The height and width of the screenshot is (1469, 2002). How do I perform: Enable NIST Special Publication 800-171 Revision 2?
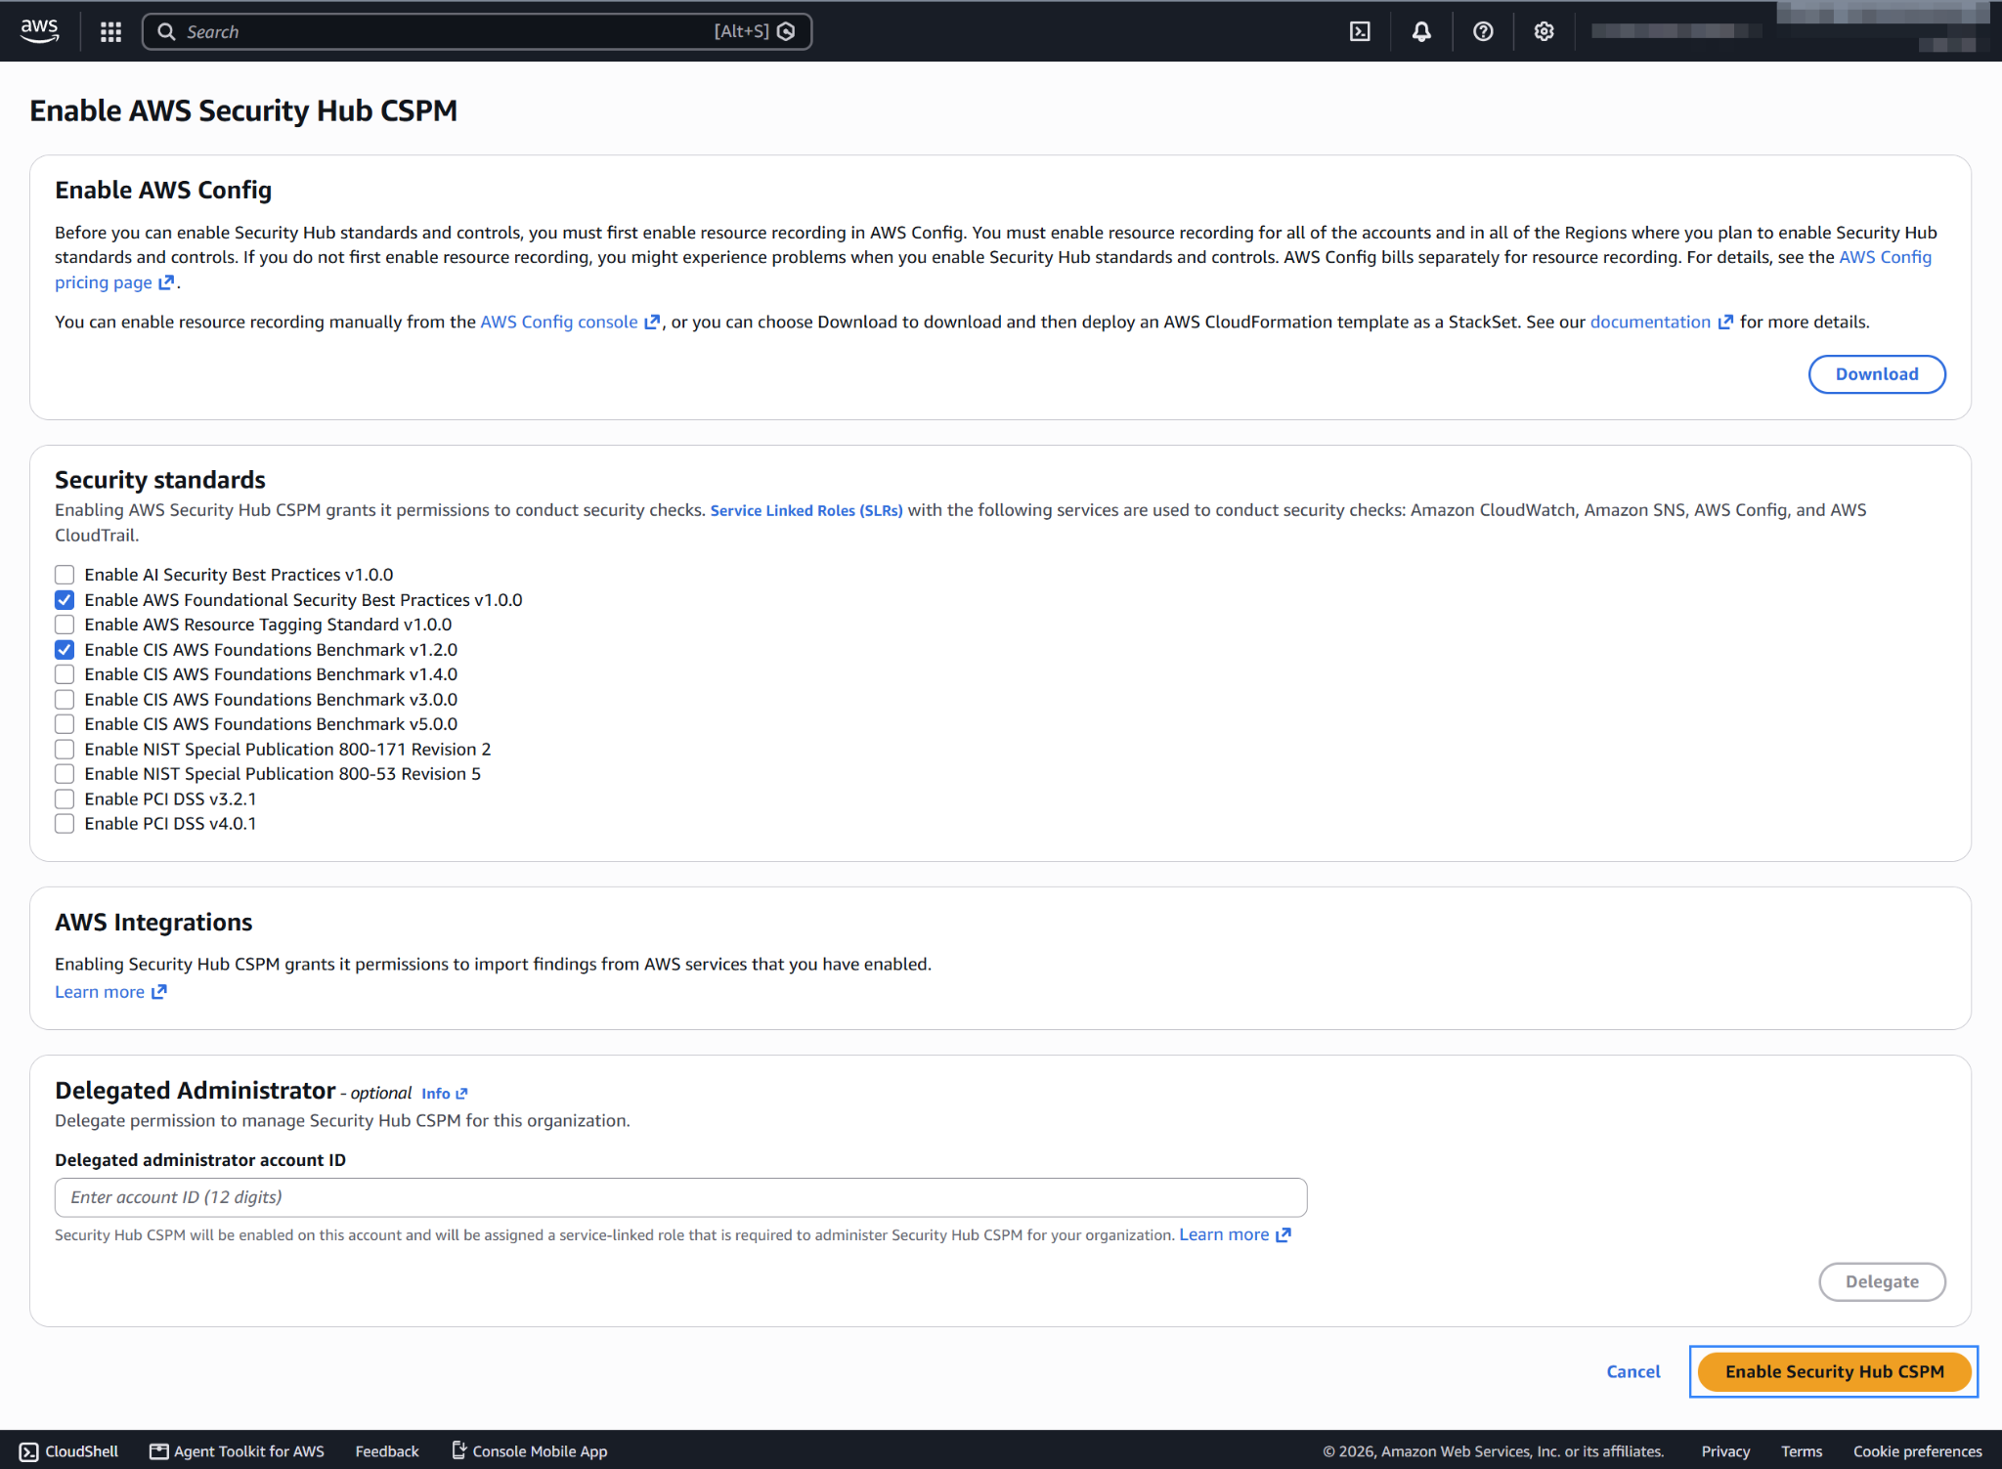(x=65, y=750)
